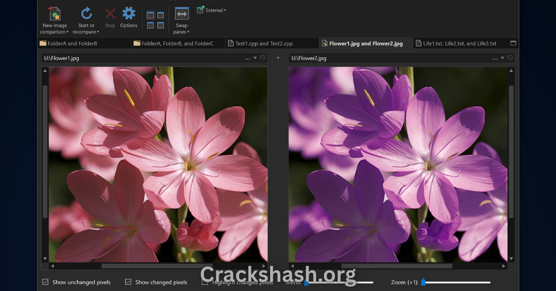Click the browse ellipsis for U:\Flower1.jpg
556x291 pixels.
pos(247,58)
